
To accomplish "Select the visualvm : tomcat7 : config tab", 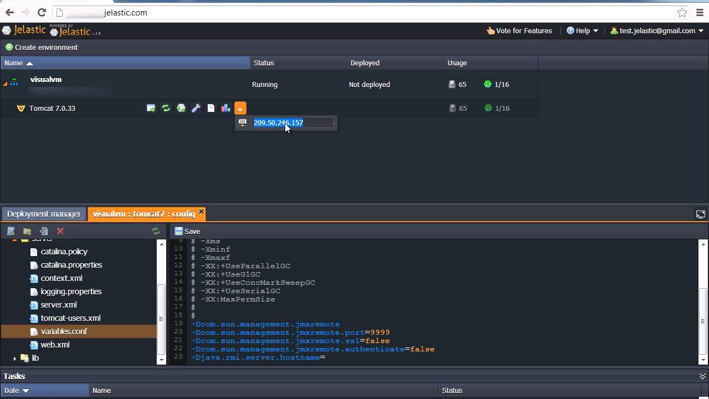I will pos(143,214).
